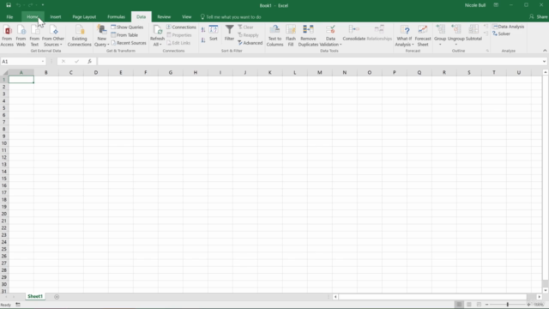Open Advanced filter options
549x309 pixels.
click(x=250, y=43)
